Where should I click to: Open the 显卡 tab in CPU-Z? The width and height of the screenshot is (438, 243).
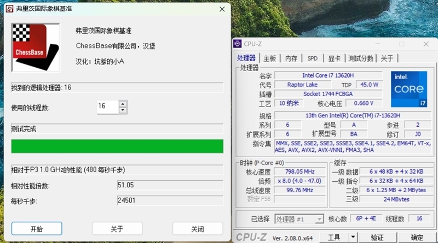(334, 58)
